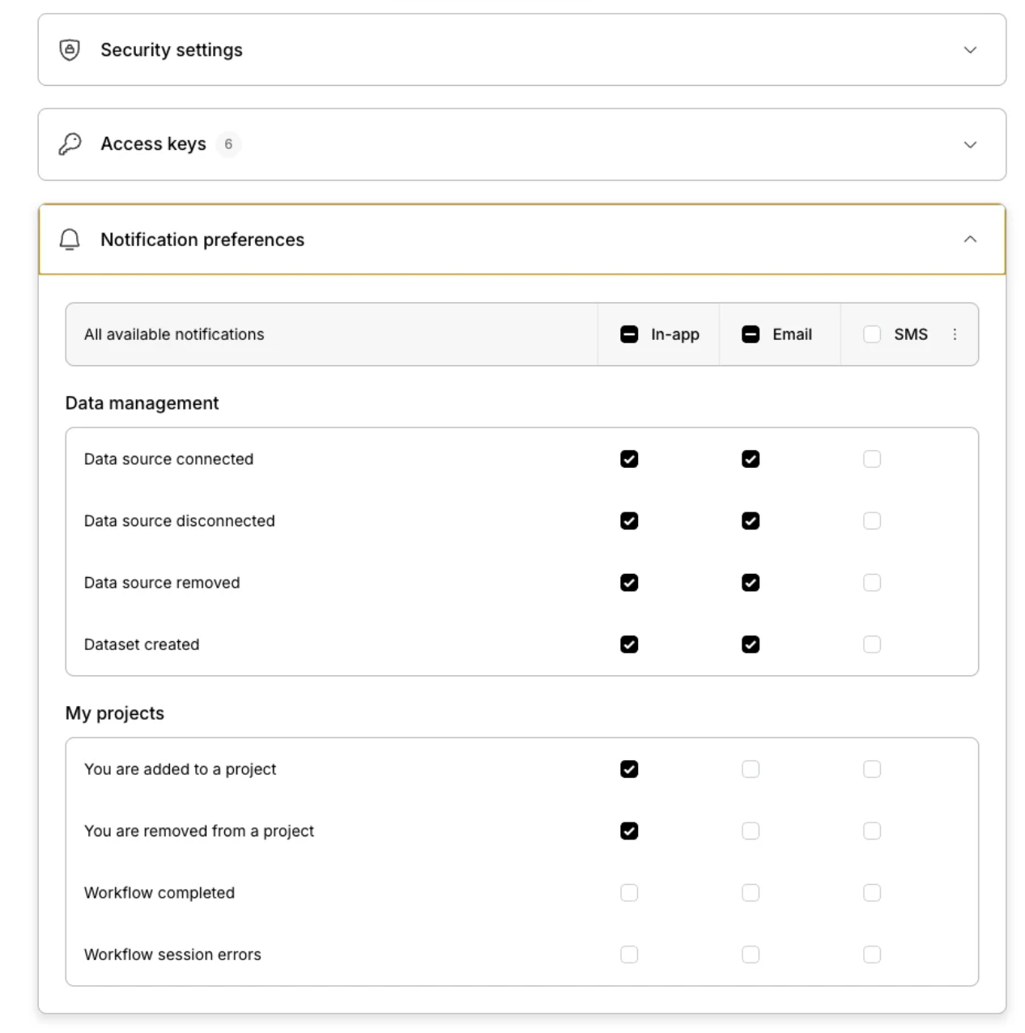The image size is (1025, 1033).
Task: Disable In-app for removed from a project
Action: (629, 831)
